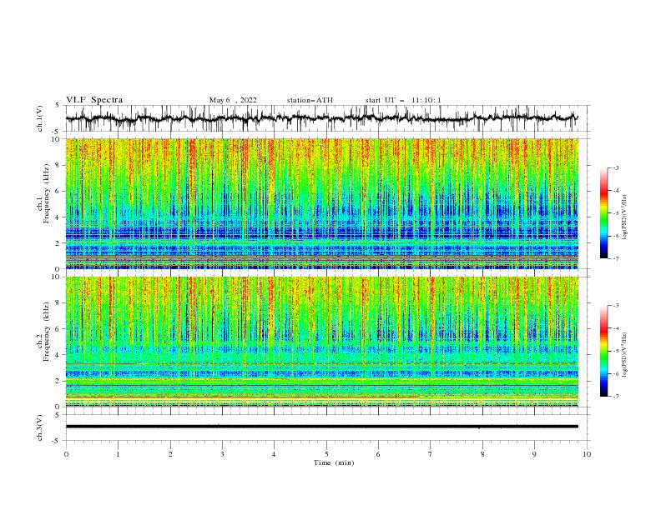Click the "start UT = 11:10:1" header text
This screenshot has width=661, height=510.
(x=403, y=100)
